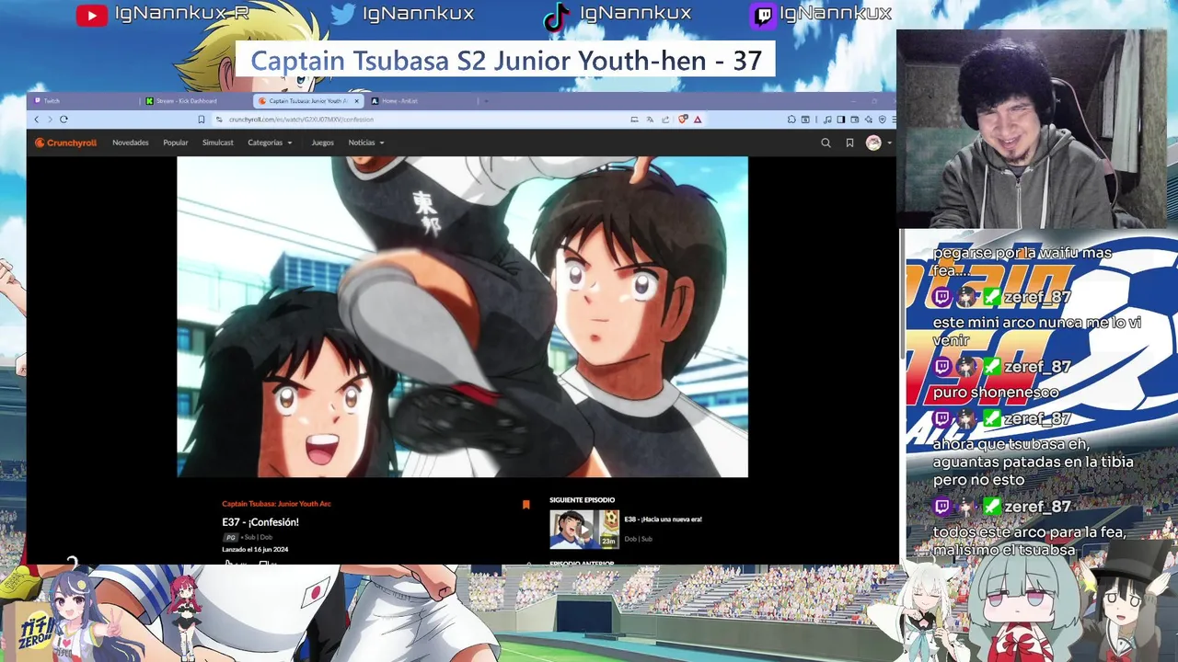Screen dimensions: 1178x662
Task: Open the browser hamburger menu
Action: pyautogui.click(x=894, y=120)
